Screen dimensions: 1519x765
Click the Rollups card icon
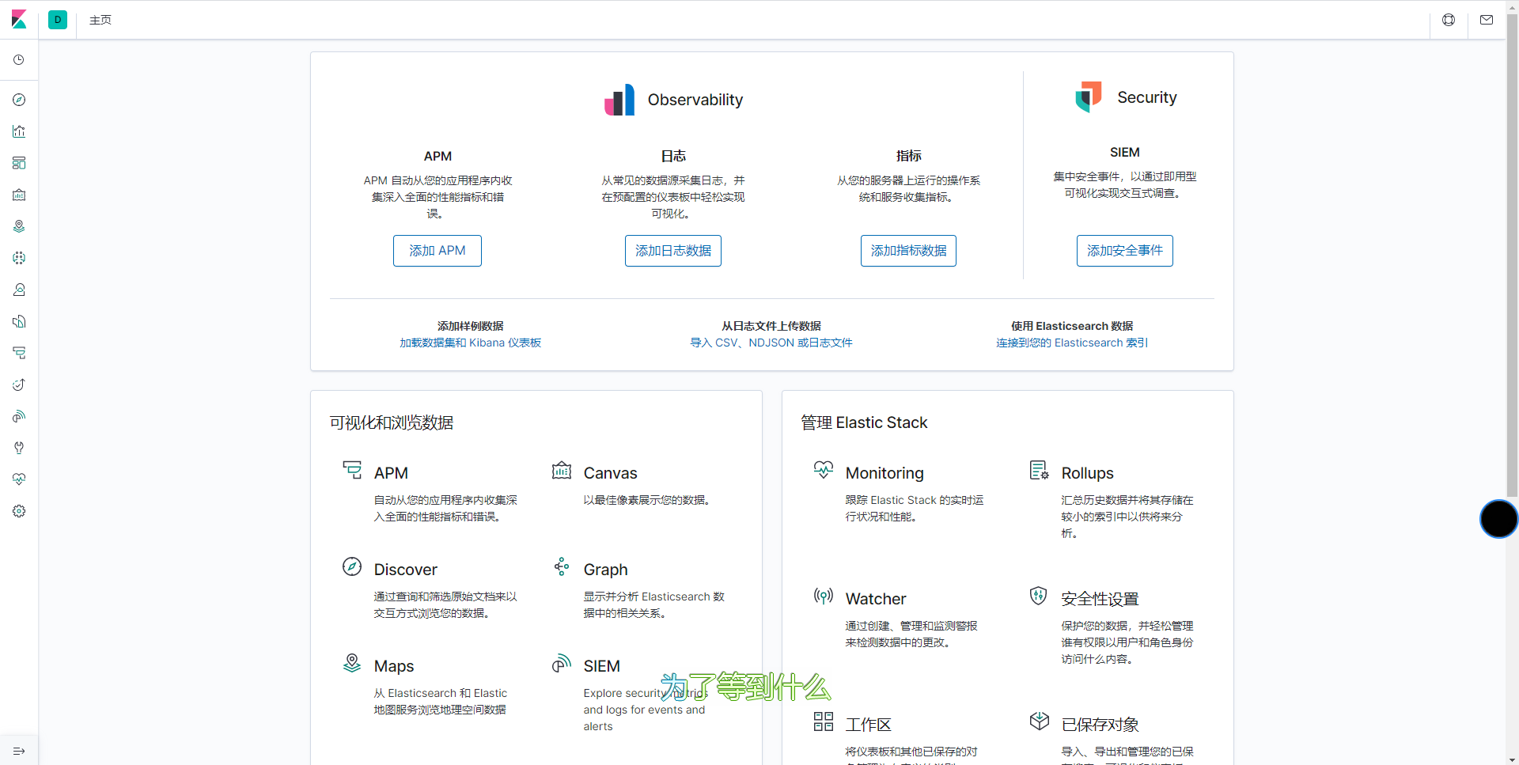click(x=1040, y=470)
